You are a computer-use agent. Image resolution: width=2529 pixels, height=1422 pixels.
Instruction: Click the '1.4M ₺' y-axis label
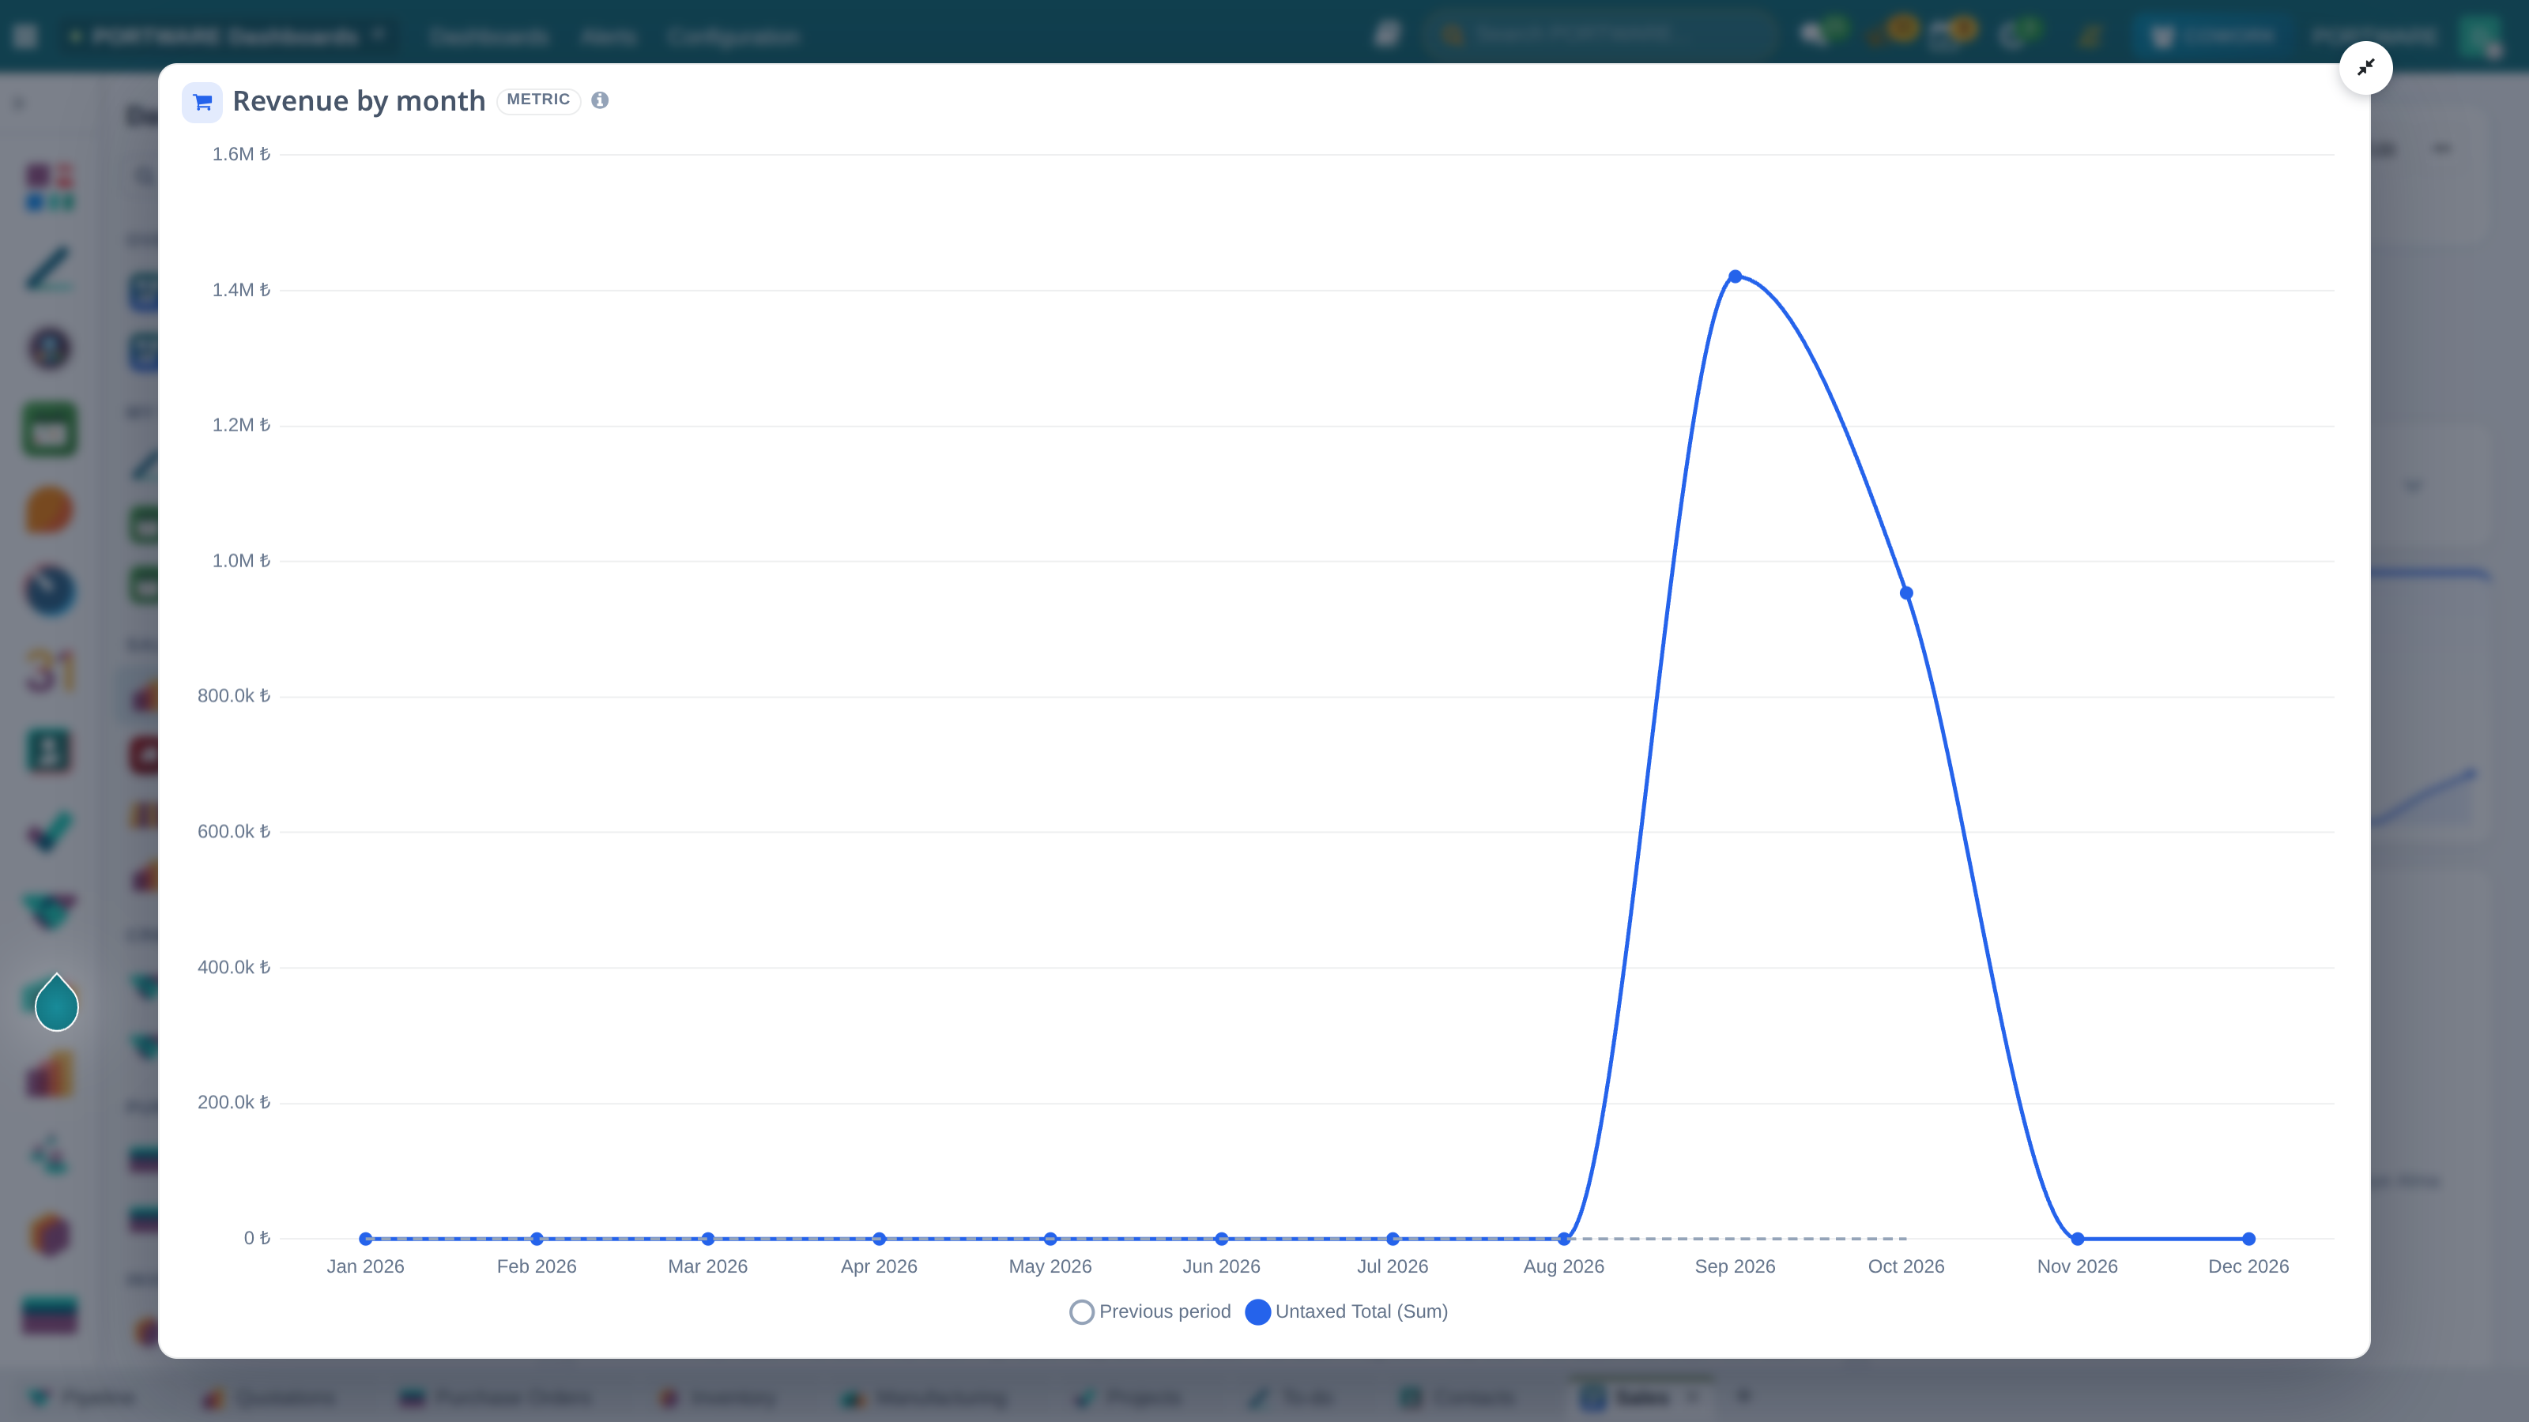[x=240, y=289]
